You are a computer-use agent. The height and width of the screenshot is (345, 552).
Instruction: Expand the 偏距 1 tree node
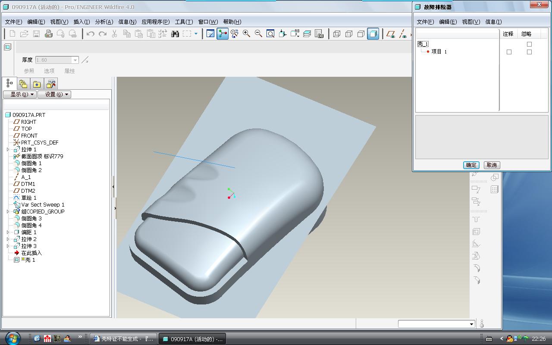(x=8, y=232)
